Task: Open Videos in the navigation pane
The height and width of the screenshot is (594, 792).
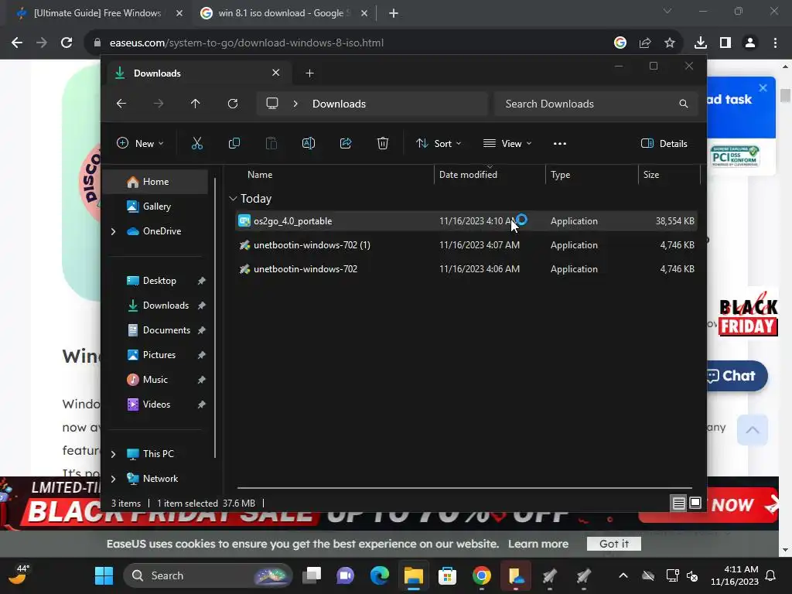Action: [x=156, y=405]
